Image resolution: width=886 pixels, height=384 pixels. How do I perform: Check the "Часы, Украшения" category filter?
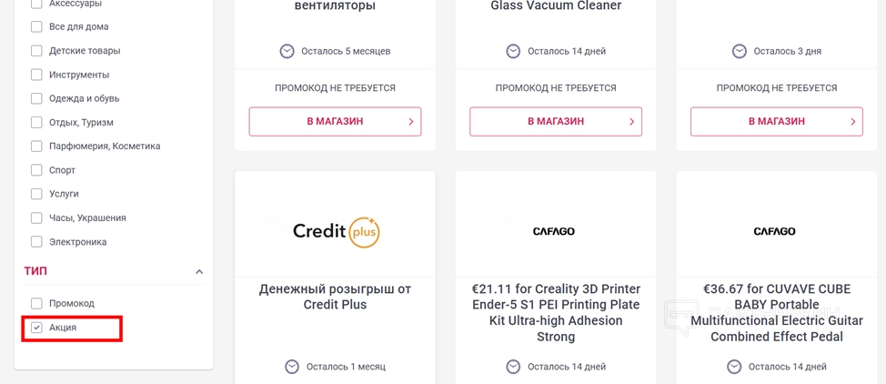(37, 218)
